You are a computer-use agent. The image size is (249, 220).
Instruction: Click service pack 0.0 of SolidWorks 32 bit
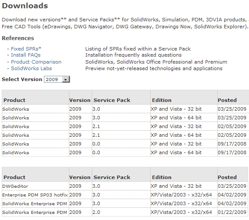[x=96, y=144]
